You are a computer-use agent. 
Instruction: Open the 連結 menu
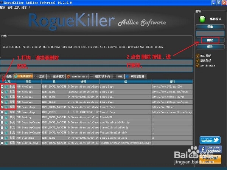click(10, 8)
